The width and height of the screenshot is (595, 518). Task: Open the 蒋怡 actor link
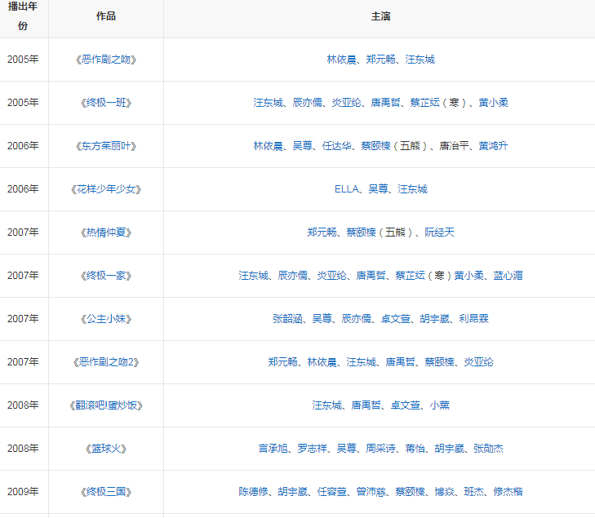[x=415, y=449]
